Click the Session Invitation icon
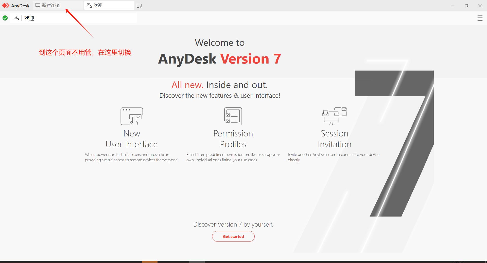487x263 pixels. [335, 116]
